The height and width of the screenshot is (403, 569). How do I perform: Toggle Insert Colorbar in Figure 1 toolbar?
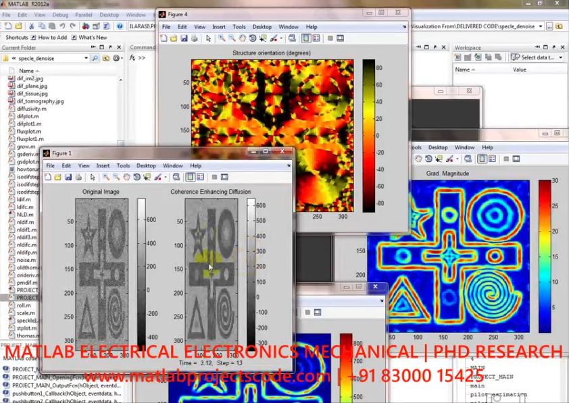(191, 177)
